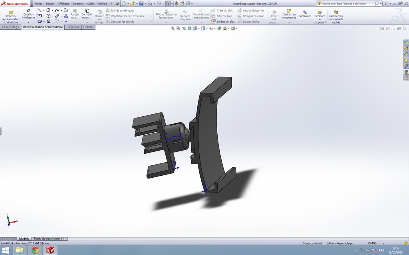Click Déplacer le composant
Viewport: 409px width, 255px height.
click(320, 17)
